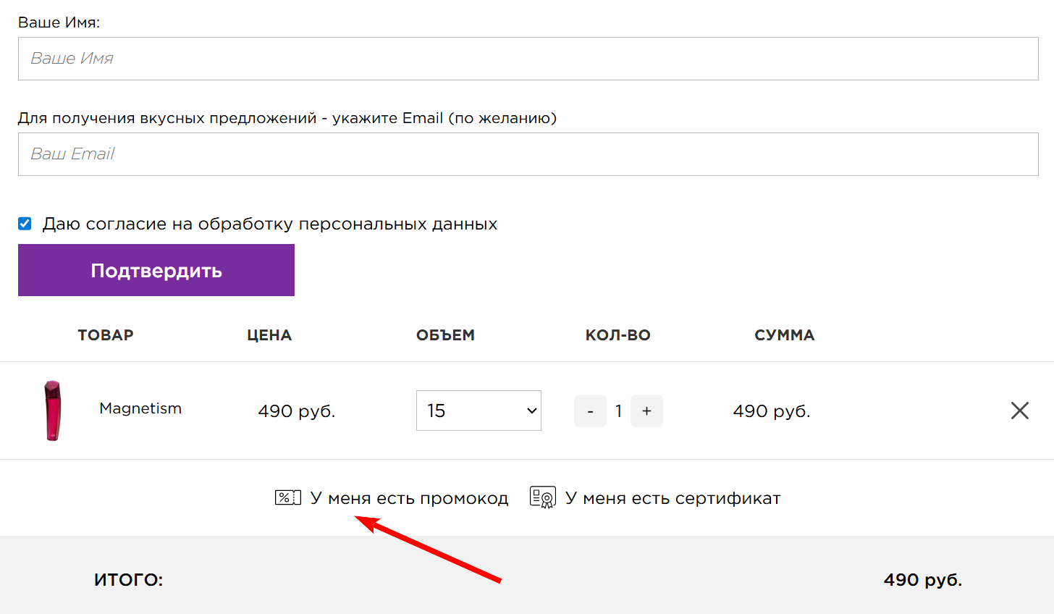
Task: Focus the 'Ваше Имя' input field
Action: click(x=528, y=59)
